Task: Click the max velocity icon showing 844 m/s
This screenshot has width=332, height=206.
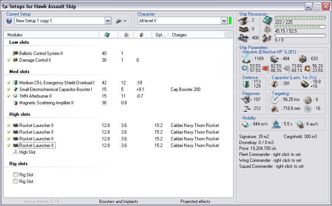Action: (x=245, y=124)
